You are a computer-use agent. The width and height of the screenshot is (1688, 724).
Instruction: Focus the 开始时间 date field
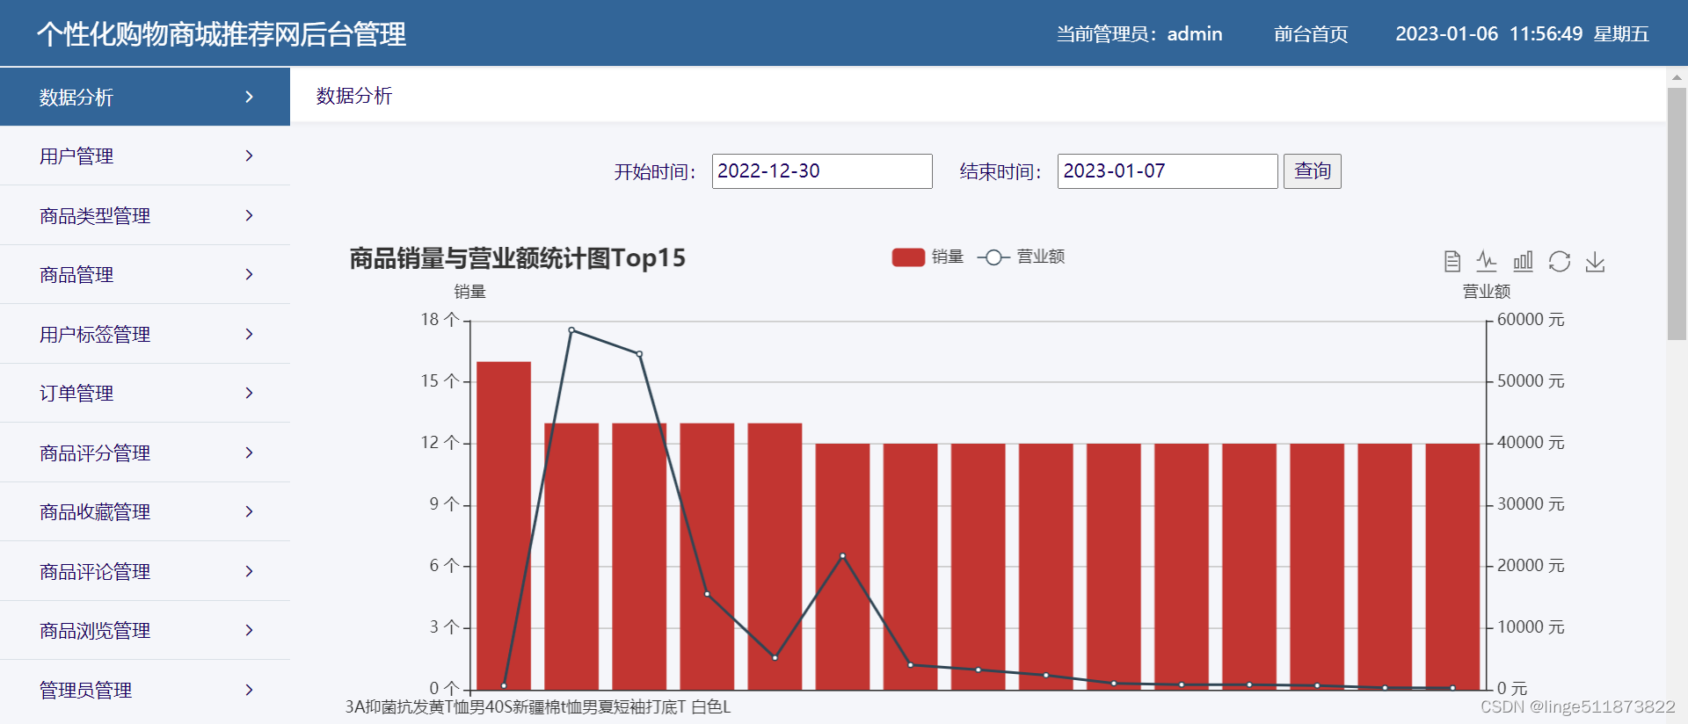[x=822, y=170]
